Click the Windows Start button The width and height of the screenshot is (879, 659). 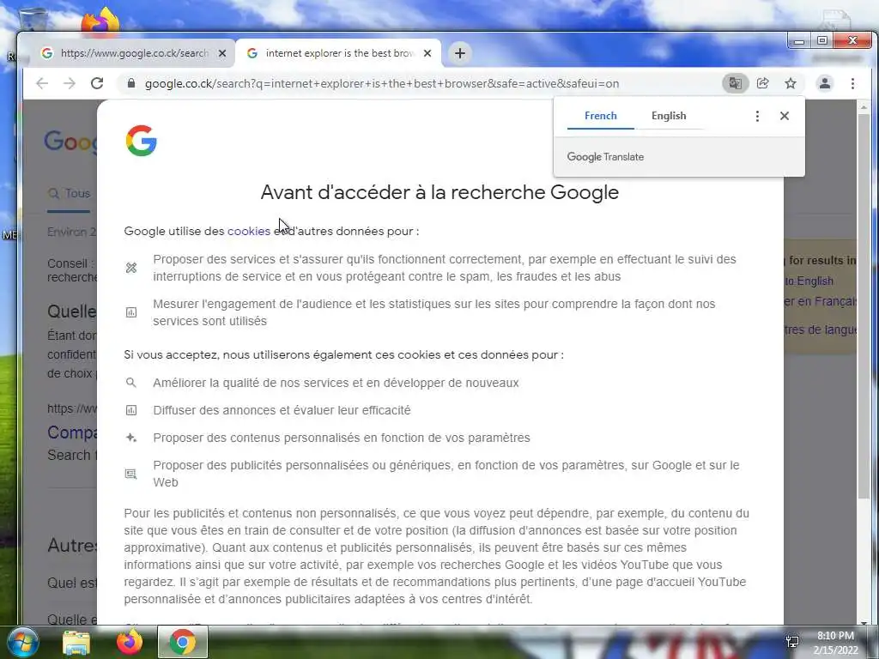point(22,642)
